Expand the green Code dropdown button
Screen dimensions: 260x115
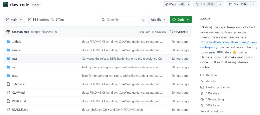coord(181,19)
